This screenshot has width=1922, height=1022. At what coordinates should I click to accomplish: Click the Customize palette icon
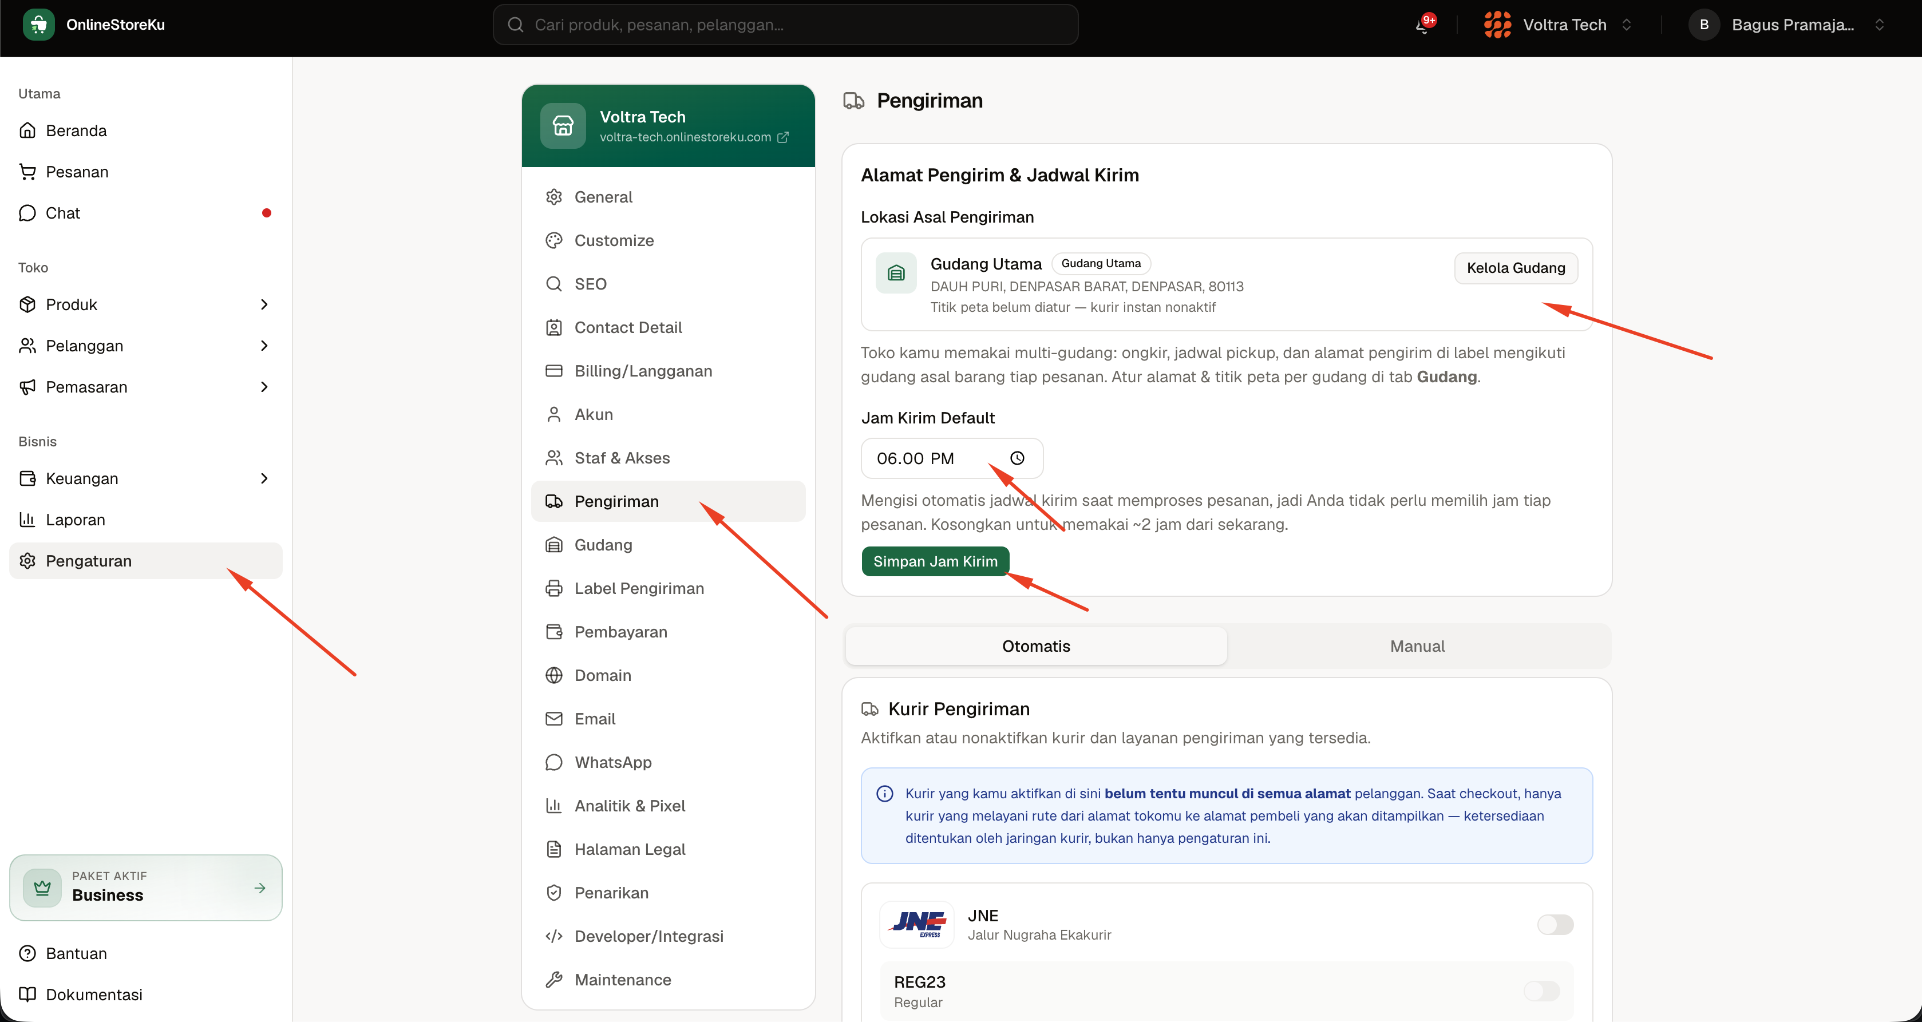553,240
